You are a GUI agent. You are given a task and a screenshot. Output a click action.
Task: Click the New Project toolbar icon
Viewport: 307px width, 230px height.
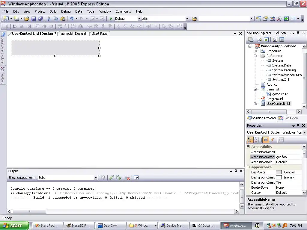7,19
